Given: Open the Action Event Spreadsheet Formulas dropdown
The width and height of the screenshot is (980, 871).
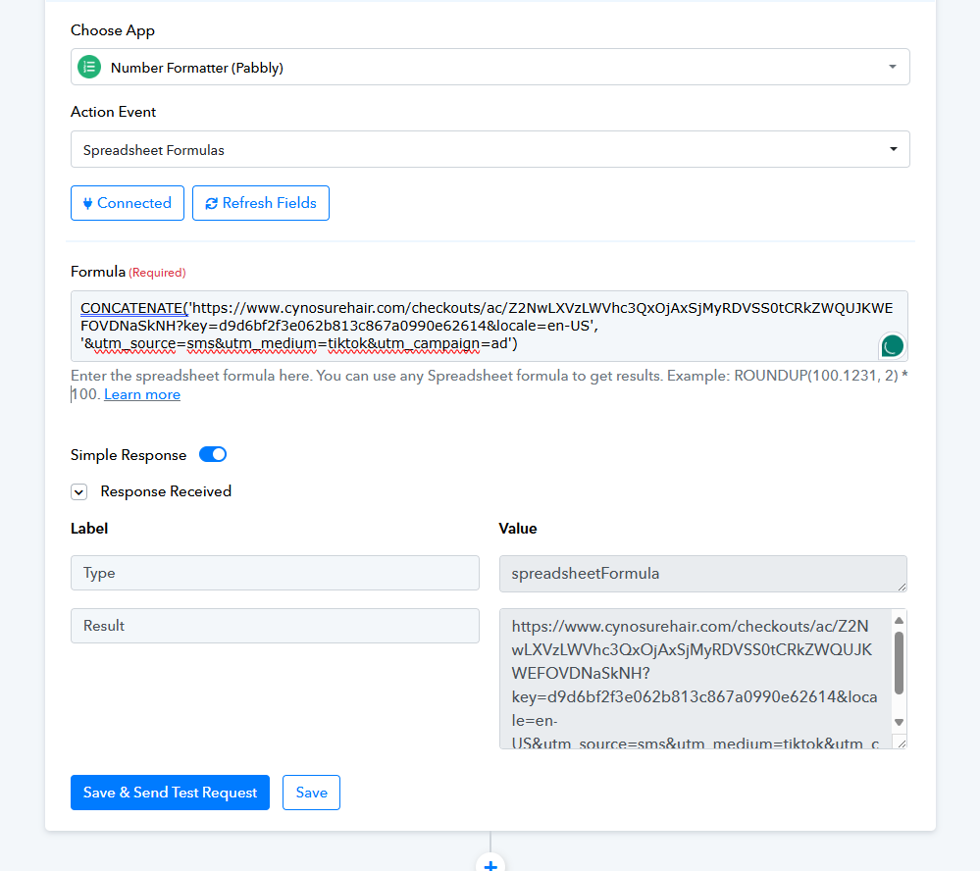Looking at the screenshot, I should click(x=490, y=149).
